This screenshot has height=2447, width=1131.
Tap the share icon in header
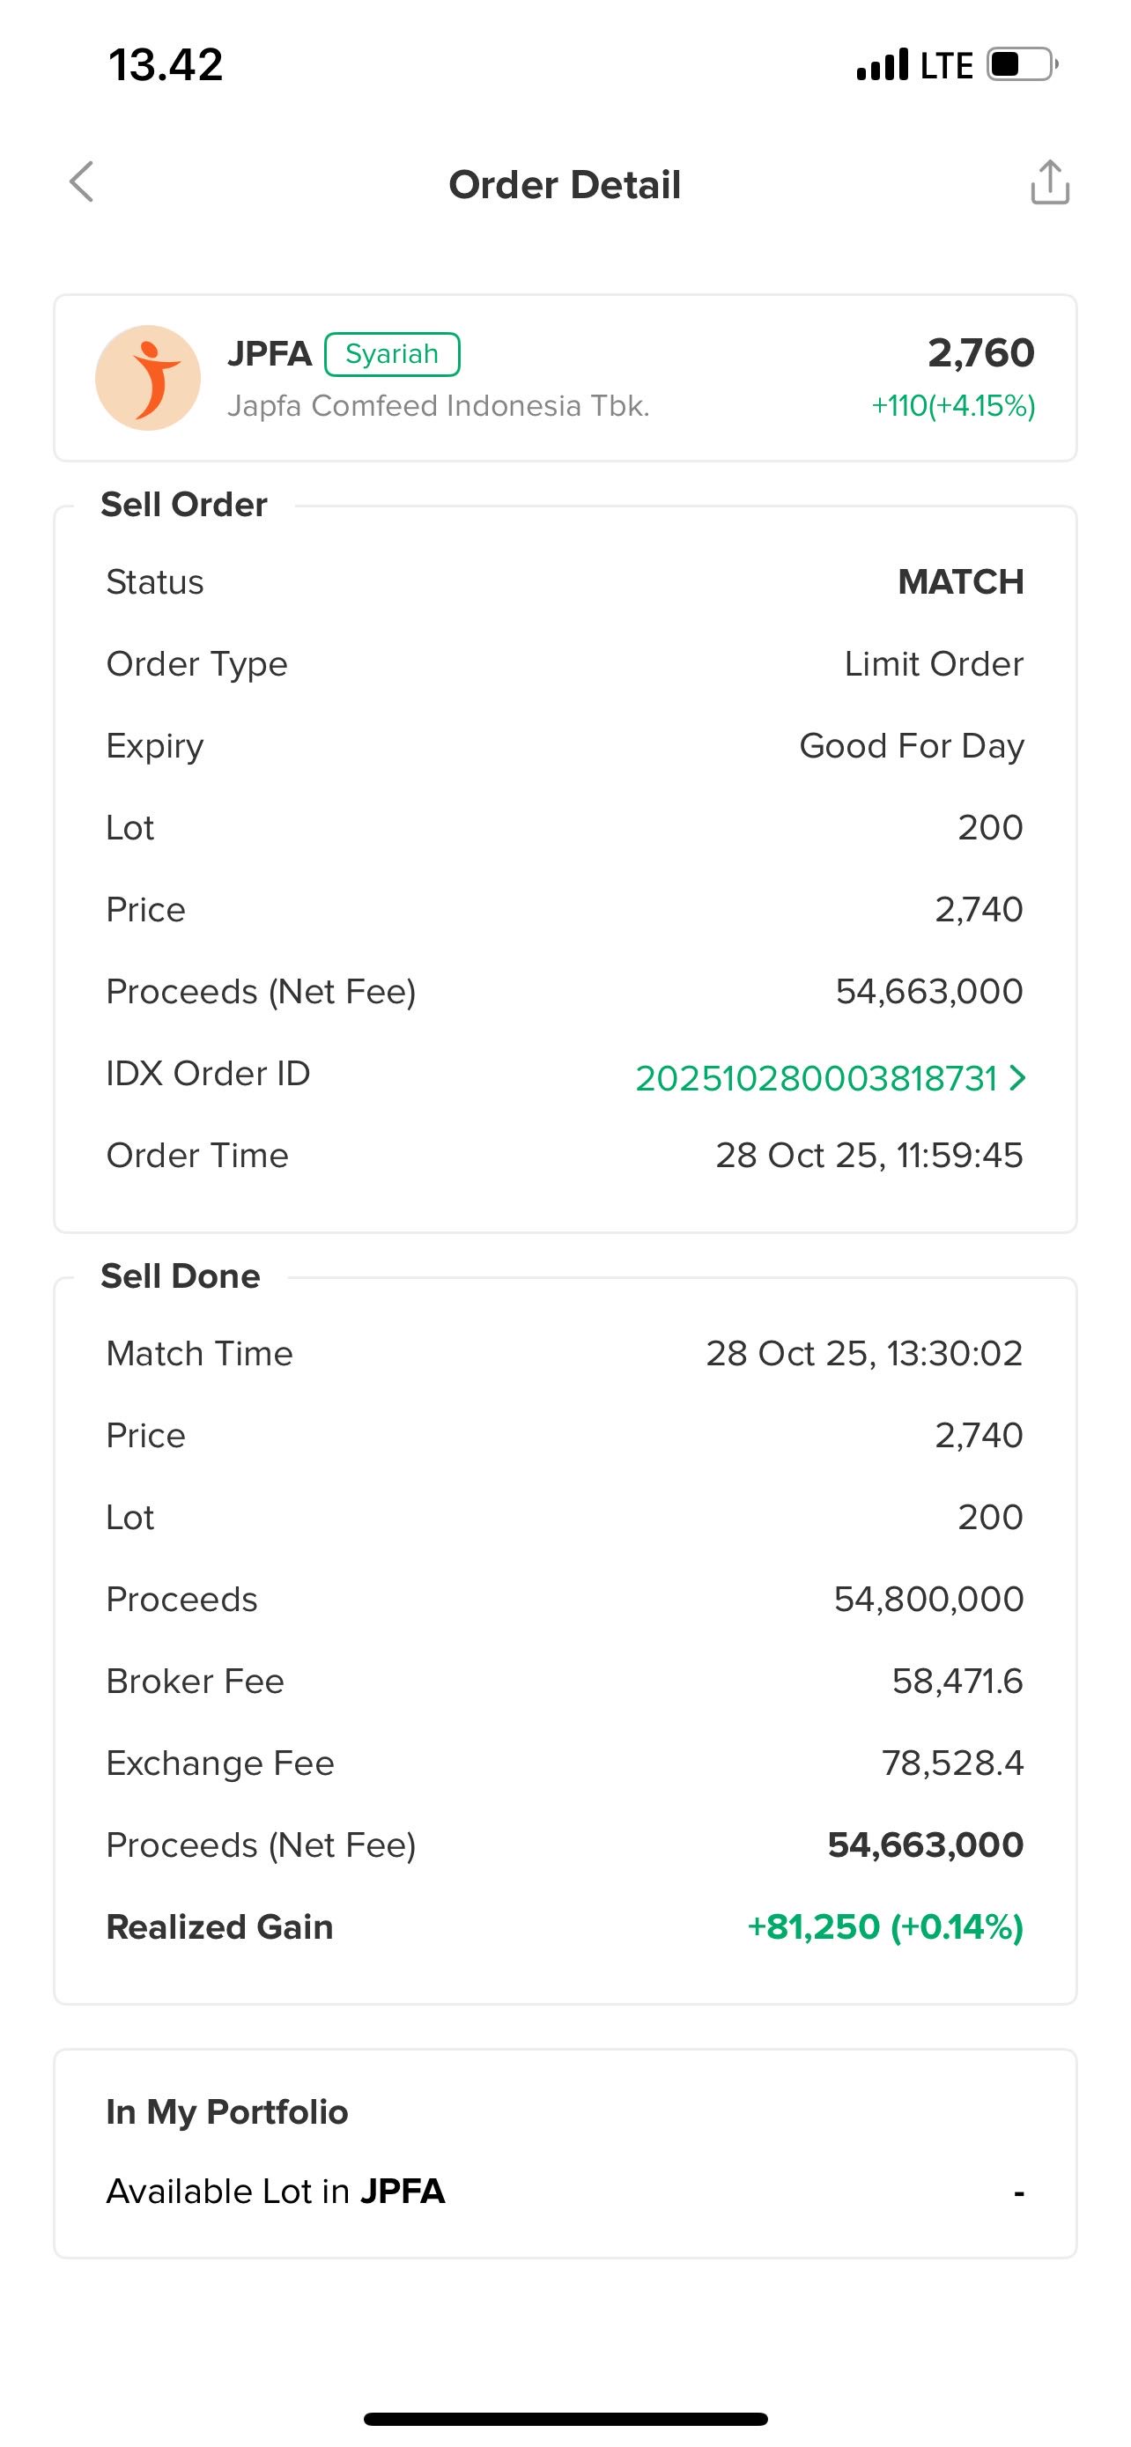pos(1049,182)
